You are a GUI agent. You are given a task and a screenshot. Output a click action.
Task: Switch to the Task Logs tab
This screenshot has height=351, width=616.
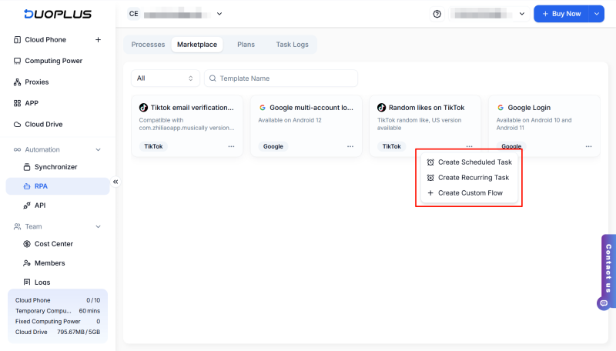pos(292,45)
